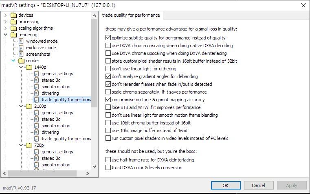Viewport: 310px width, 194px height.
Task: Click the screenshots page icon
Action: click(x=21, y=54)
